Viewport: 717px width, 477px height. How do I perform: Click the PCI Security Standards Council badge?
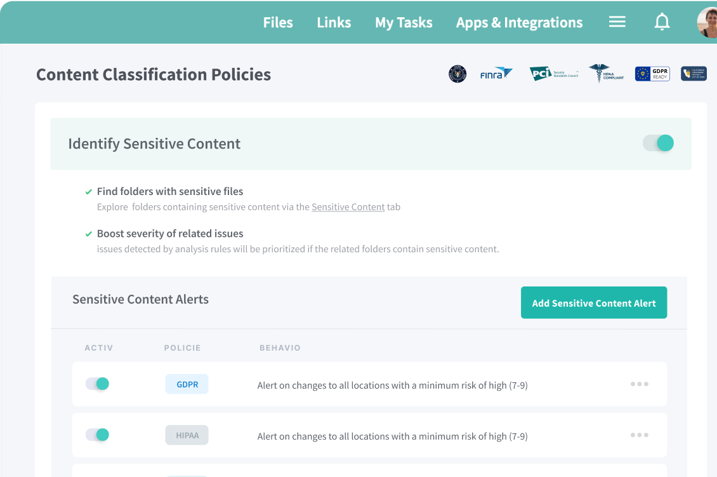(x=553, y=74)
